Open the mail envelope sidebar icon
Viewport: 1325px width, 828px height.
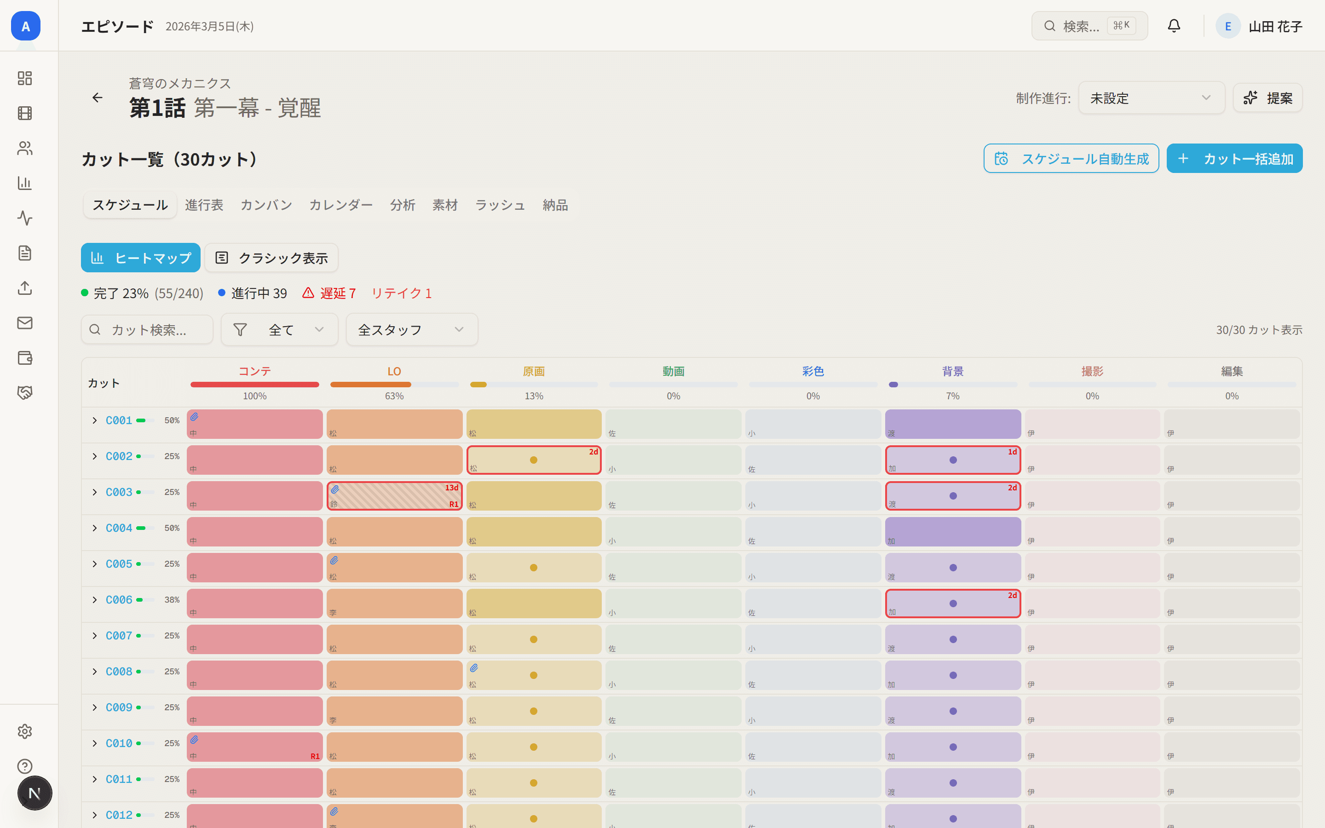pyautogui.click(x=25, y=323)
